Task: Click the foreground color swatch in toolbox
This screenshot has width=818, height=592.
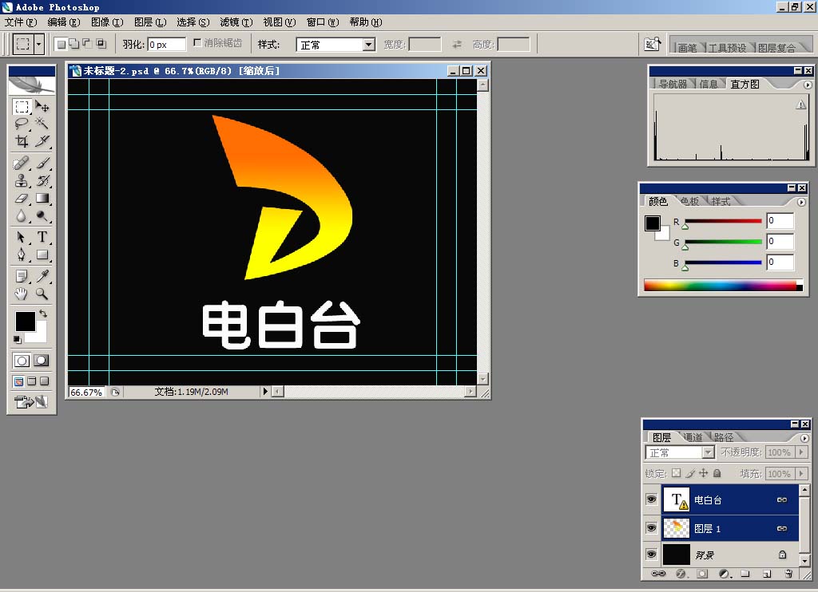Action: 25,321
